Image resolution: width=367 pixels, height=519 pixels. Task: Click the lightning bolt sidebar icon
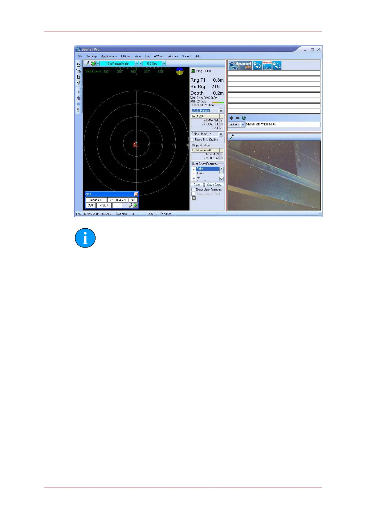[x=79, y=83]
